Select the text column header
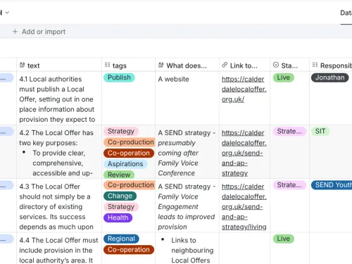Image resolution: width=352 pixels, height=264 pixels. (59, 65)
